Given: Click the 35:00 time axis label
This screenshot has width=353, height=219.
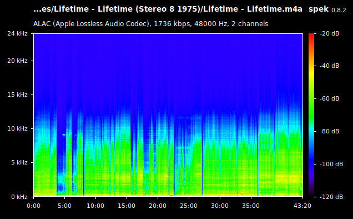Looking at the screenshot, I should click(x=251, y=206).
